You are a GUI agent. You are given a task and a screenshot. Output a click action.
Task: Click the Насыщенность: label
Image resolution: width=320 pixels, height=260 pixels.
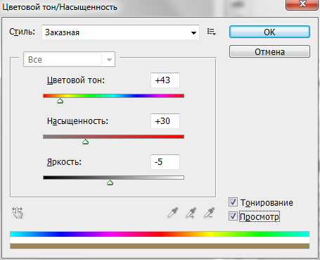[77, 121]
